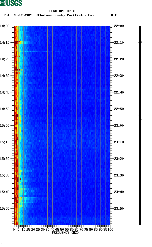This screenshot has width=152, height=247.
Task: Click the 15:40 PST time label
Action: [x=5, y=192]
